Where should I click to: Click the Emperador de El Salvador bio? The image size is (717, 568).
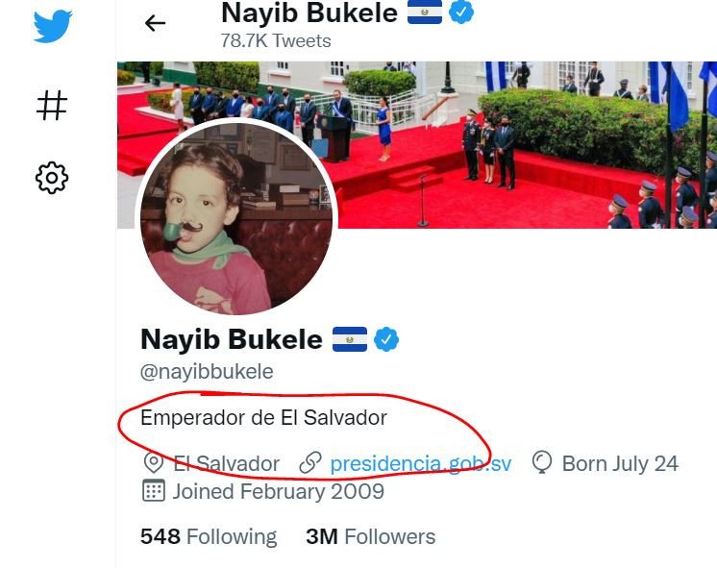[x=264, y=417]
